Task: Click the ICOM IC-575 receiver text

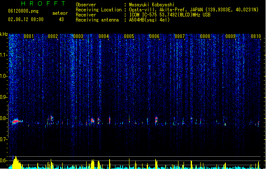Action: [170, 15]
